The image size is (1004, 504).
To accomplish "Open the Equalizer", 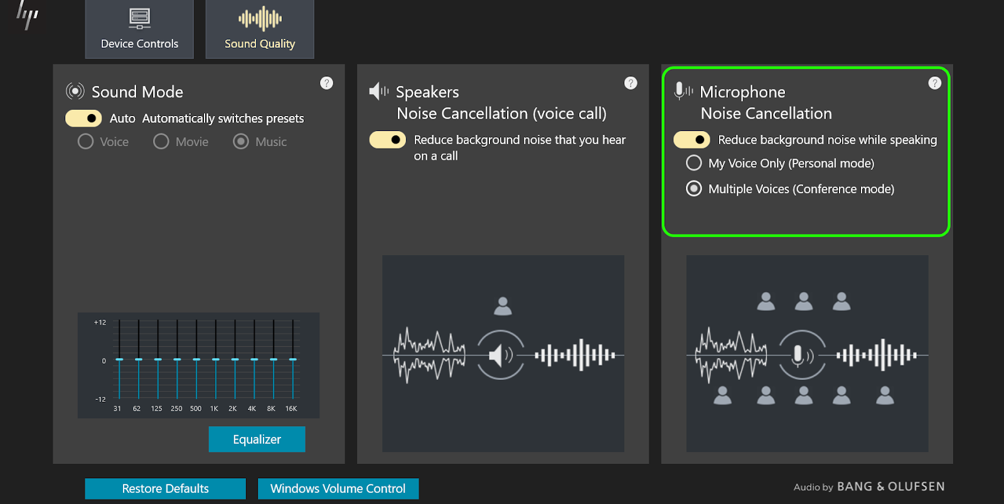I will [x=257, y=439].
